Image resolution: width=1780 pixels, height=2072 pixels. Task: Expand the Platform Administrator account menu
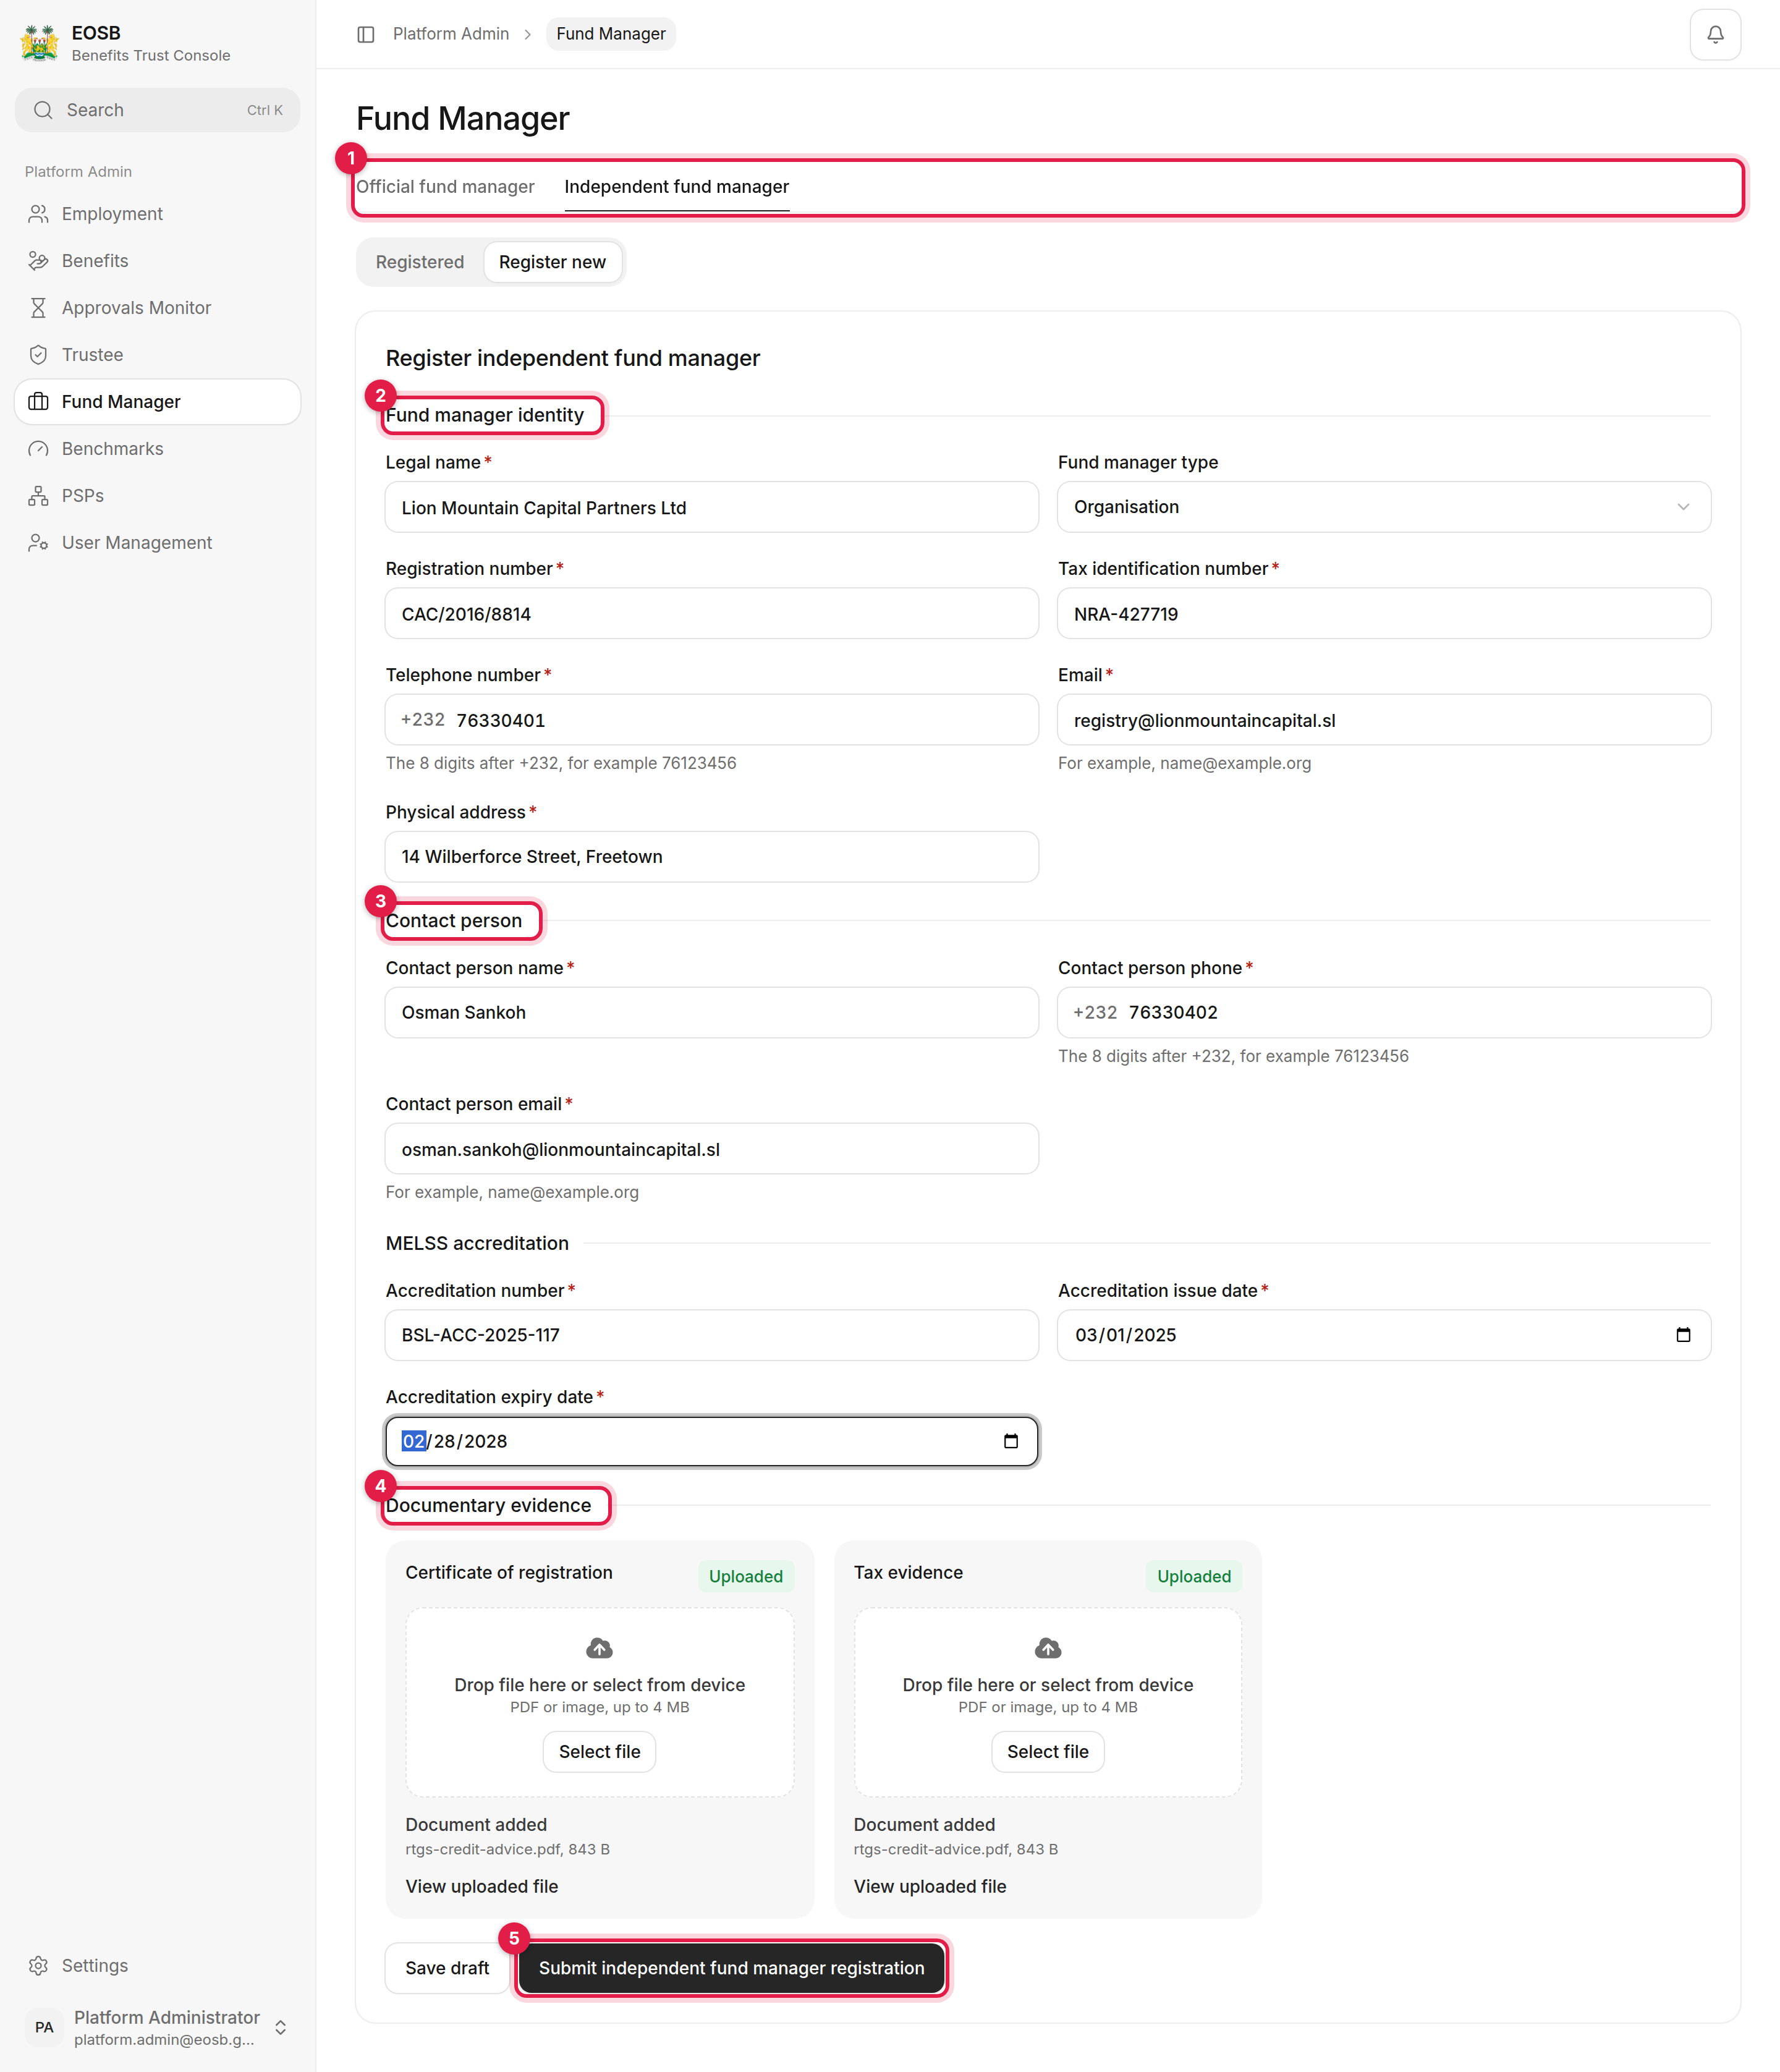281,2027
